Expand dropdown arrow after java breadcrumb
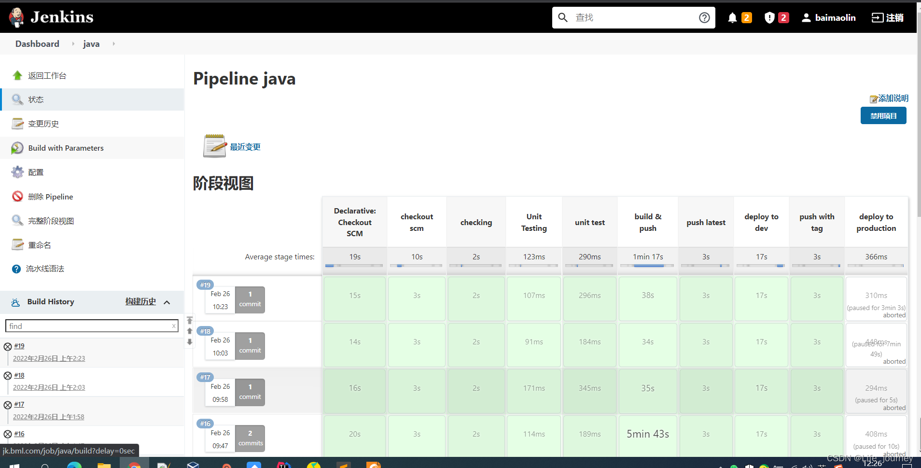 113,44
